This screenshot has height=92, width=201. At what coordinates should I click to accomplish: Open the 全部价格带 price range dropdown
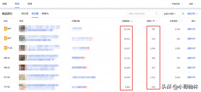pos(172,14)
